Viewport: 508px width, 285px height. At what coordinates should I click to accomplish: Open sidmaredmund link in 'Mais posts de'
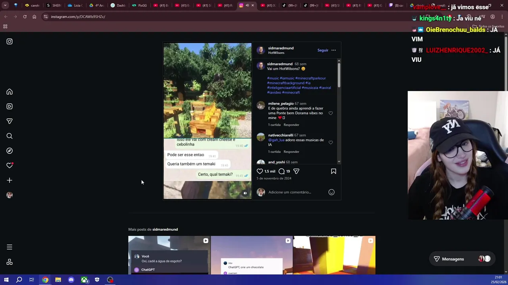coord(165,230)
